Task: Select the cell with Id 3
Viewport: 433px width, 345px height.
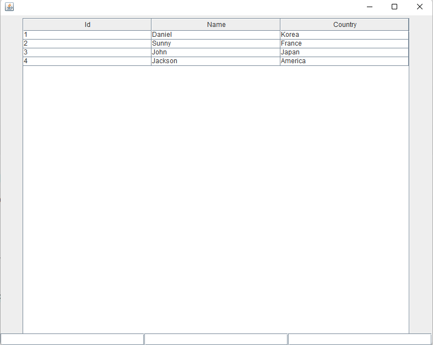Action: 87,52
